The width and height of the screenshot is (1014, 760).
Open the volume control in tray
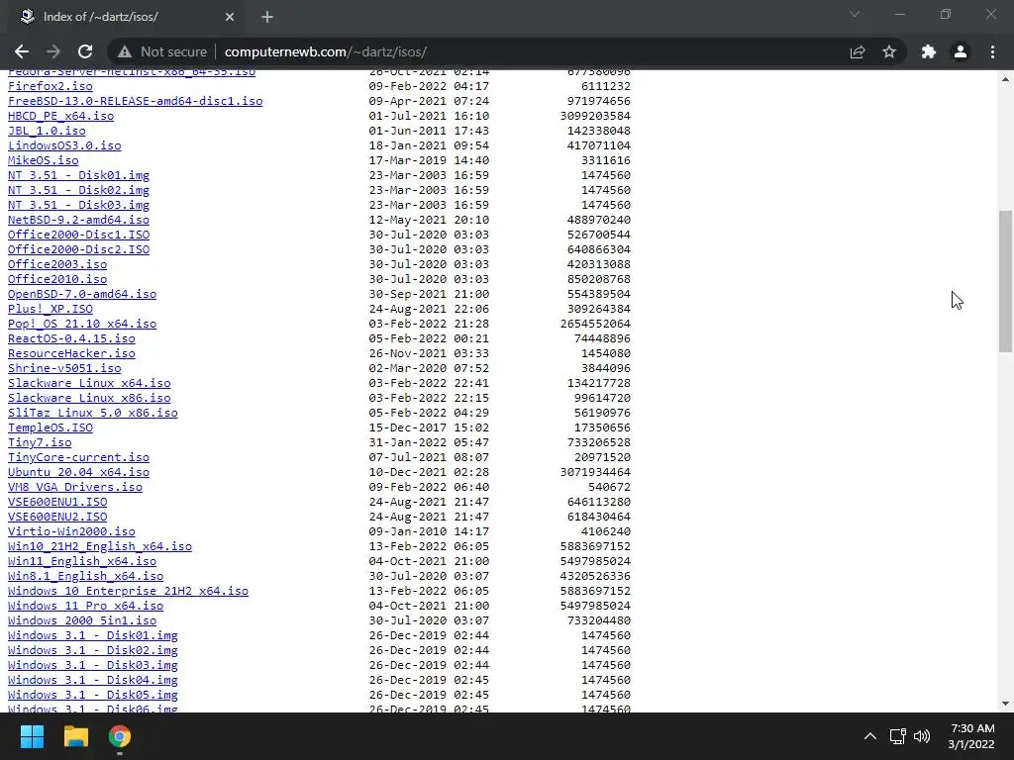click(x=922, y=736)
